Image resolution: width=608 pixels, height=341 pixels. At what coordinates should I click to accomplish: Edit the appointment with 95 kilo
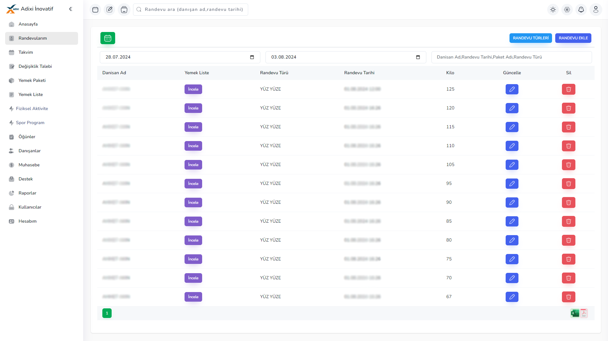512,184
